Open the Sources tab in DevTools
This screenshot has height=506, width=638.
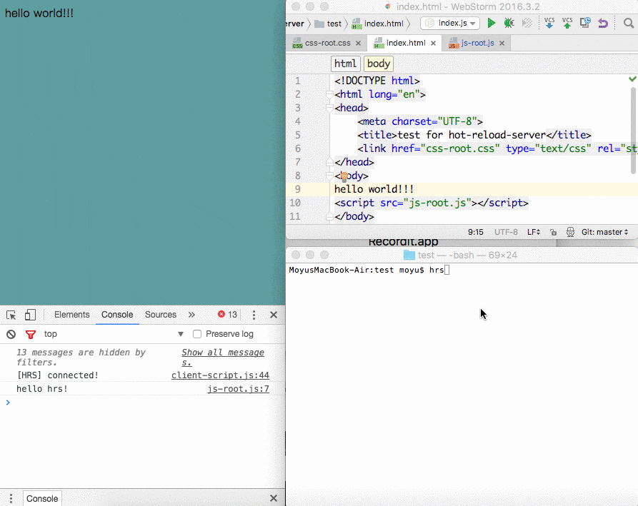pos(160,315)
